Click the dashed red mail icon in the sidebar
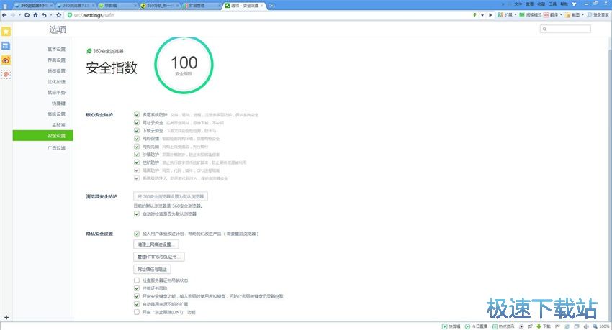 pyautogui.click(x=6, y=74)
